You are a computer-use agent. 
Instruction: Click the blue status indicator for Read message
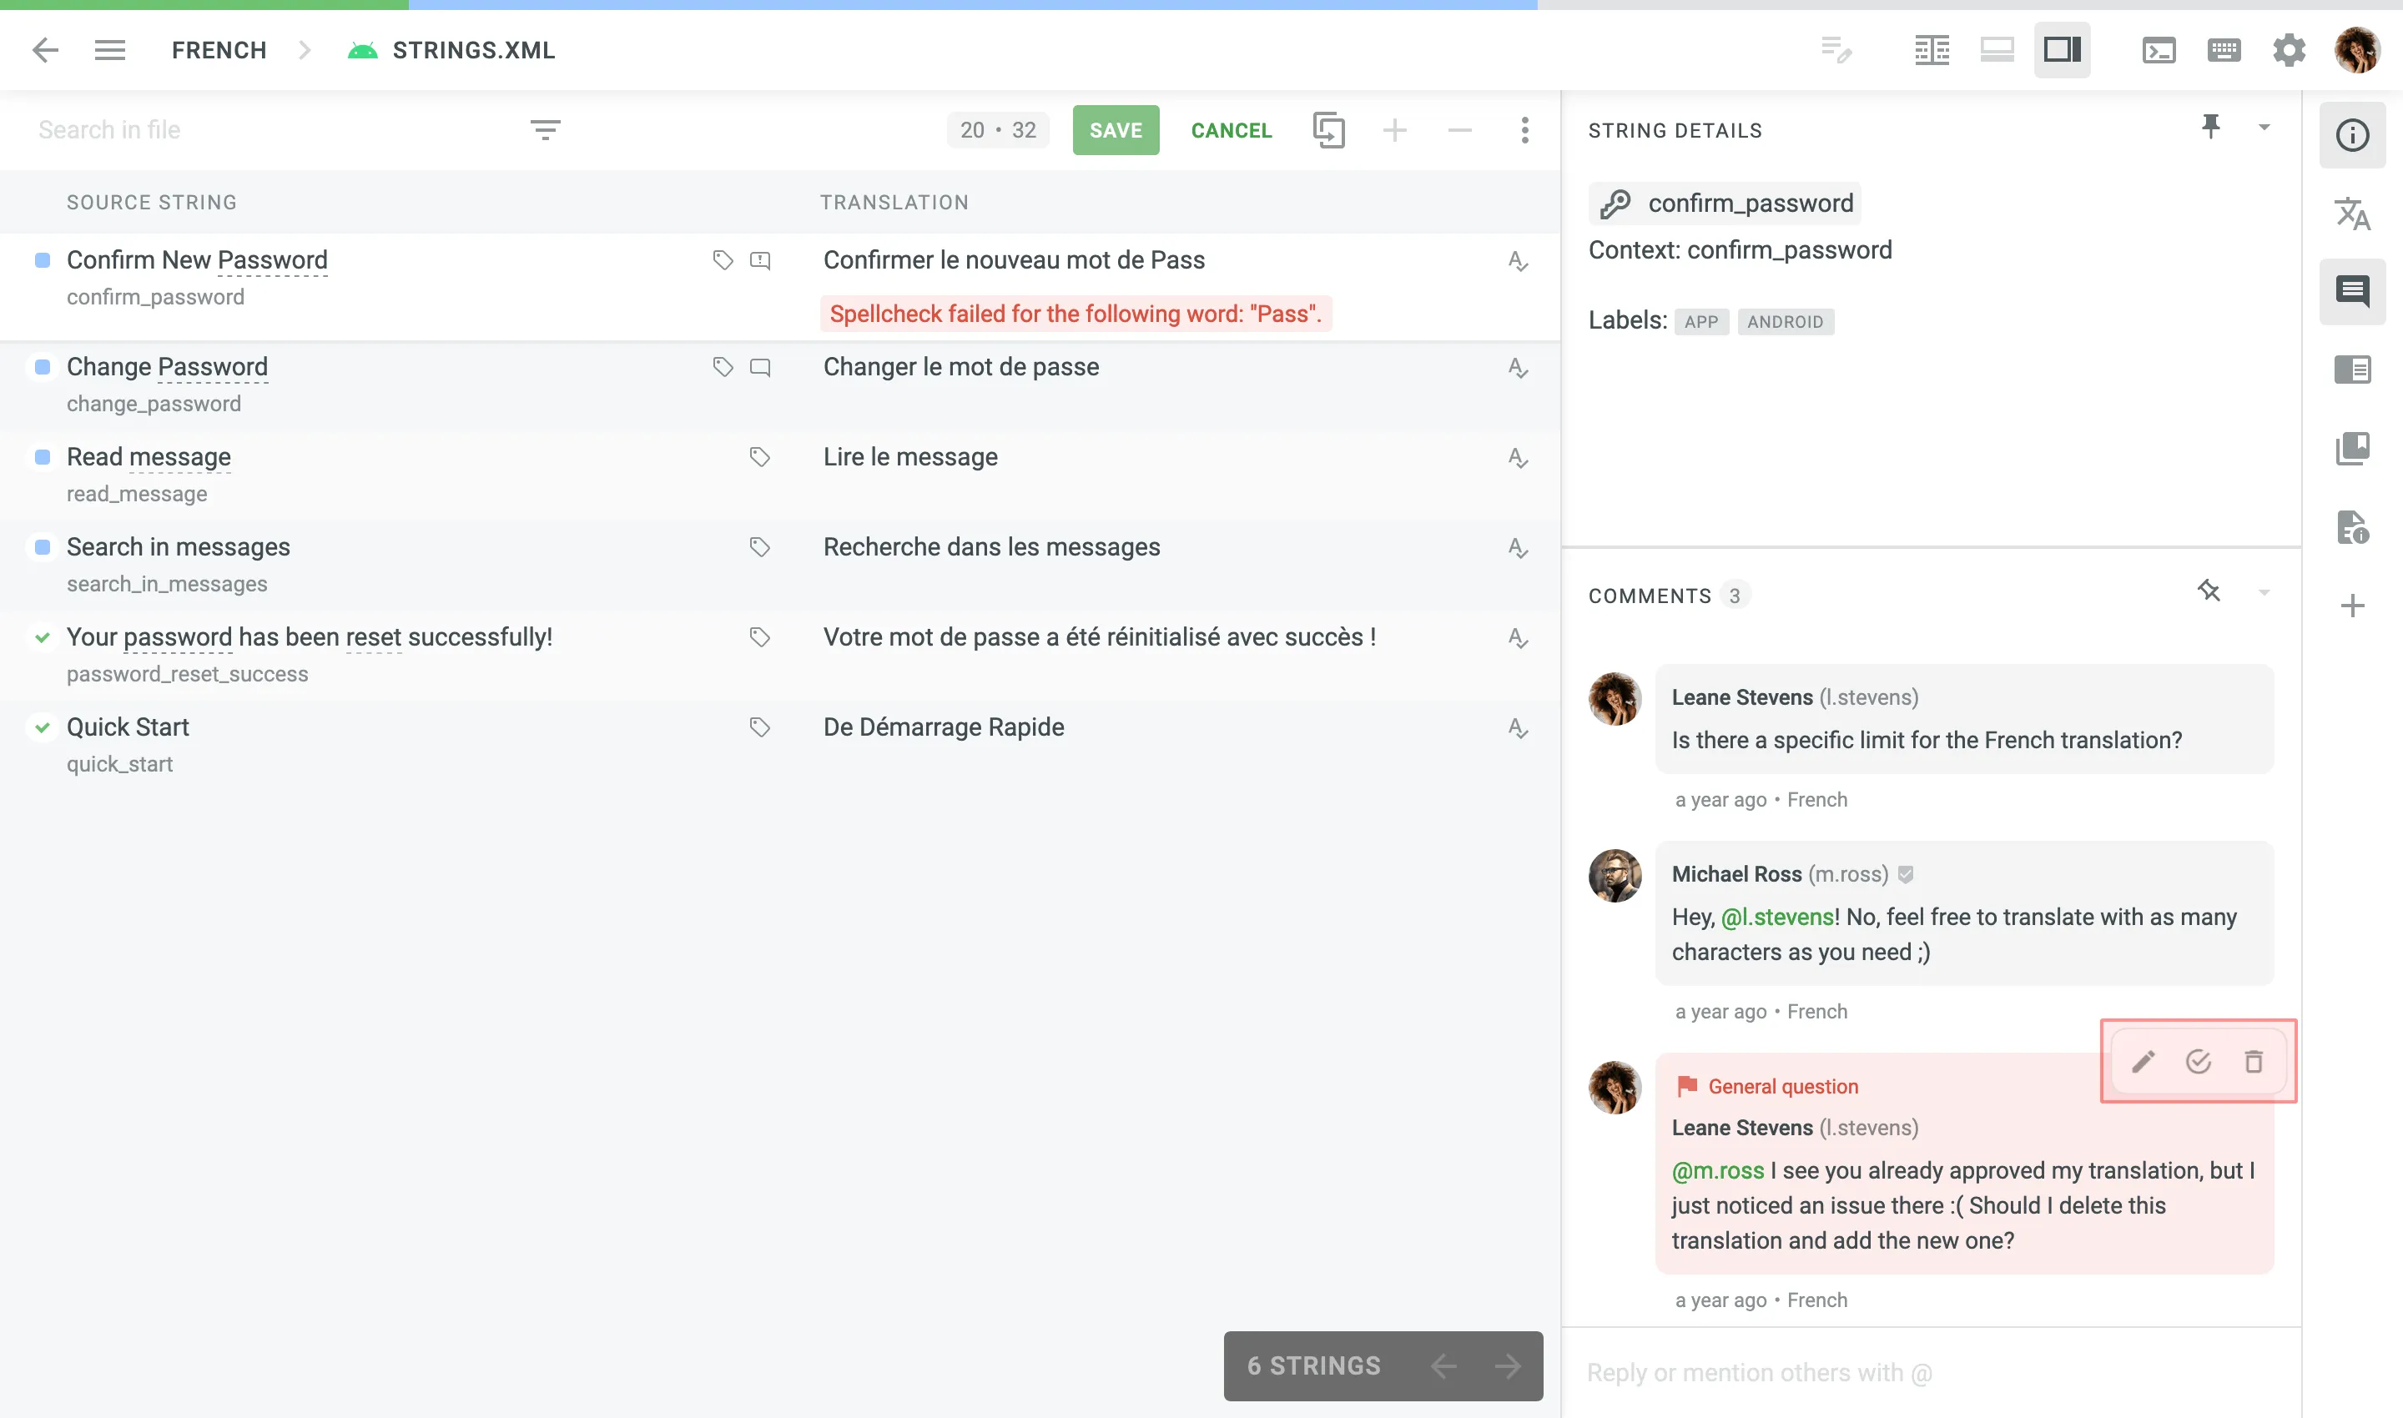pos(43,455)
